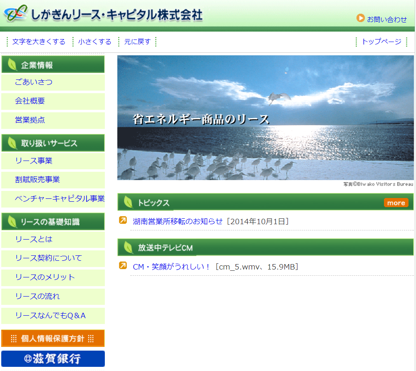Open the 湖南営業所移転のお知らせ news link
The height and width of the screenshot is (371, 416).
click(178, 221)
